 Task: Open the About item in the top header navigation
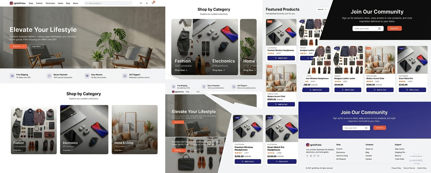76,3
